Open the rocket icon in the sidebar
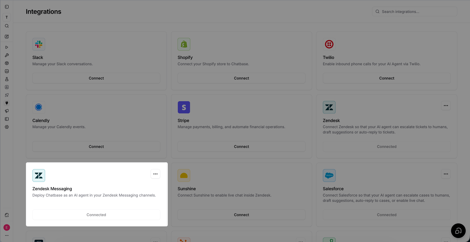This screenshot has height=242, width=470. (7, 95)
